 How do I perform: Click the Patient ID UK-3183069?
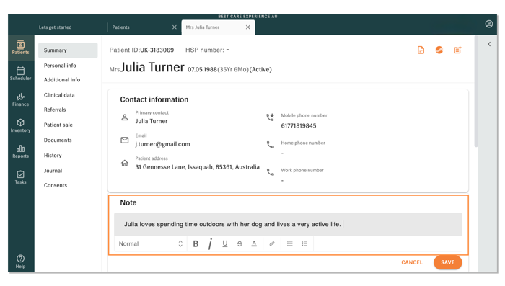click(x=157, y=50)
